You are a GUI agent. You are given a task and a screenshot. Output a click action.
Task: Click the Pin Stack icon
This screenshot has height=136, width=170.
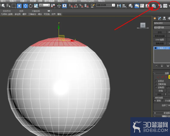coord(156,66)
